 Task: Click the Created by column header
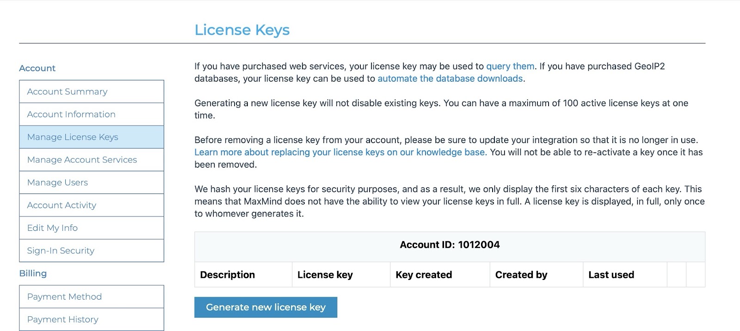(x=521, y=275)
